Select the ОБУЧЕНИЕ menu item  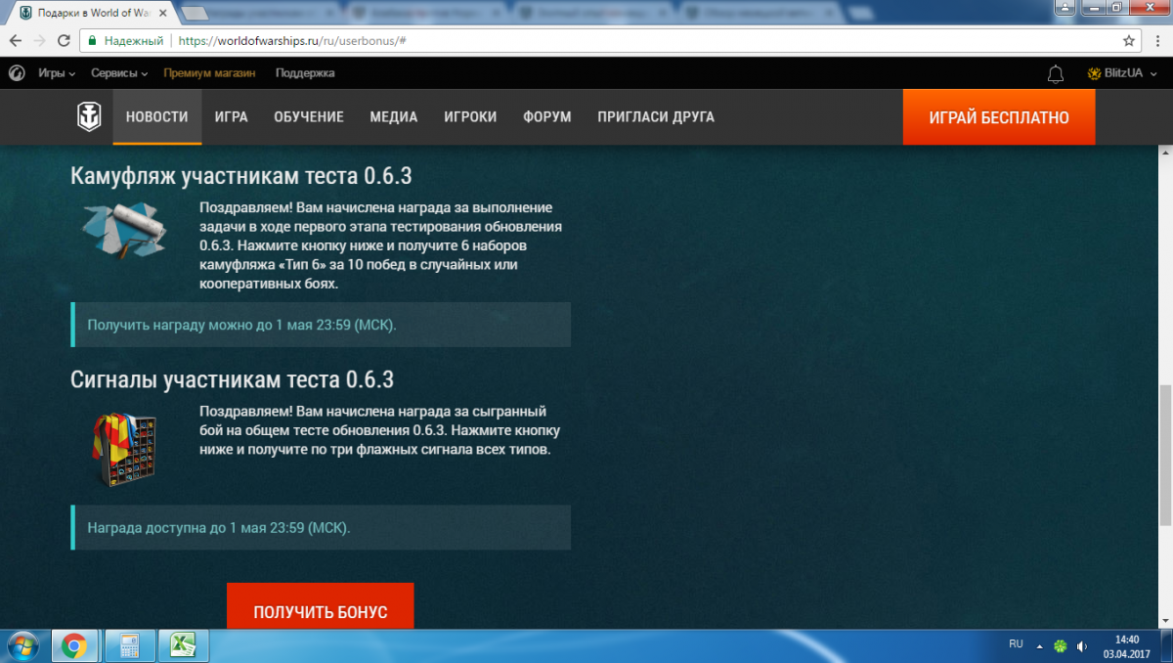pos(309,117)
